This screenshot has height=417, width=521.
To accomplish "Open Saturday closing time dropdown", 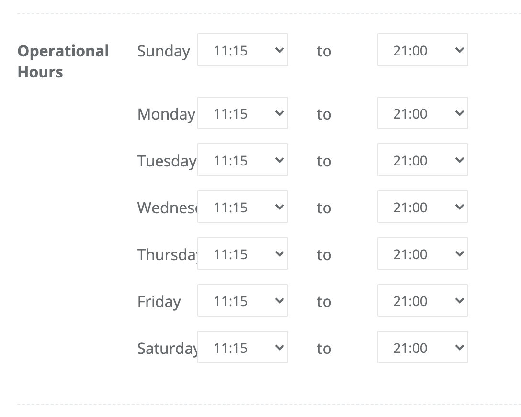I will point(423,347).
